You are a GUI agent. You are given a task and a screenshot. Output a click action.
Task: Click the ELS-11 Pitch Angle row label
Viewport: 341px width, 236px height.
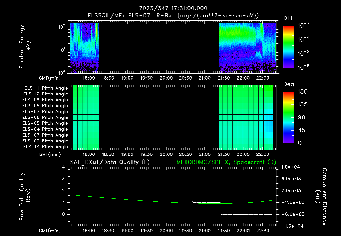pos(46,88)
